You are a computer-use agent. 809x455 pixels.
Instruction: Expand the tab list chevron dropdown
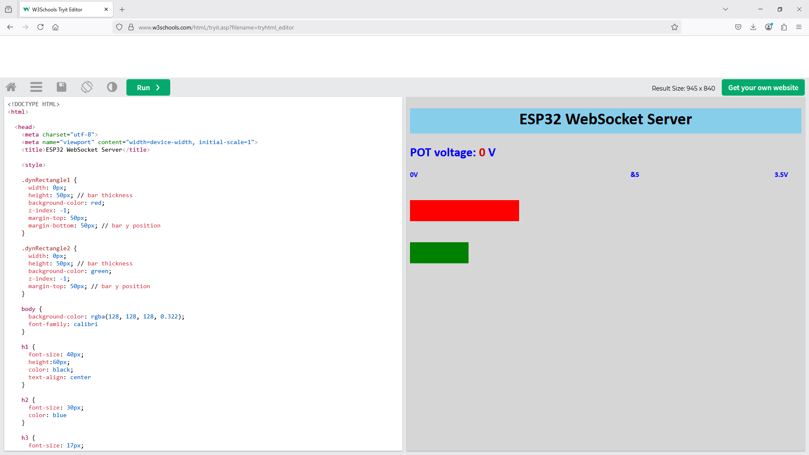point(726,9)
